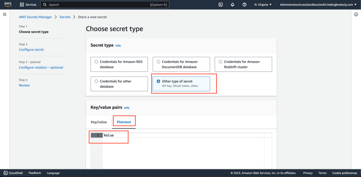Screen dimensions: 361x177
Task: Select Credentials for Amazon Redshift cluster
Action: click(243, 65)
